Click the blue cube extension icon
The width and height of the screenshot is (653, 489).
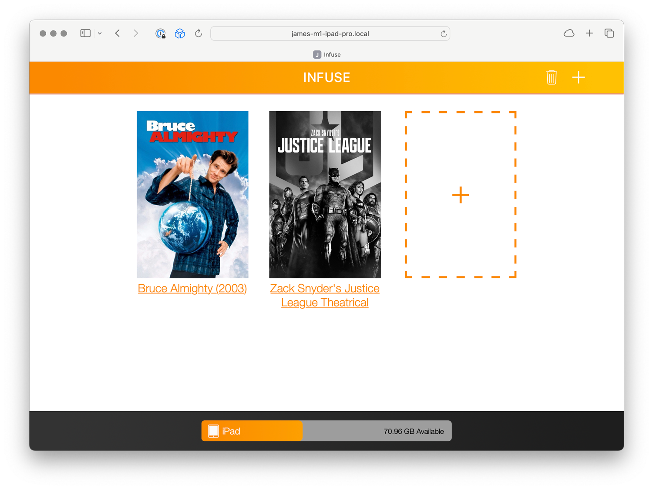[x=180, y=33]
